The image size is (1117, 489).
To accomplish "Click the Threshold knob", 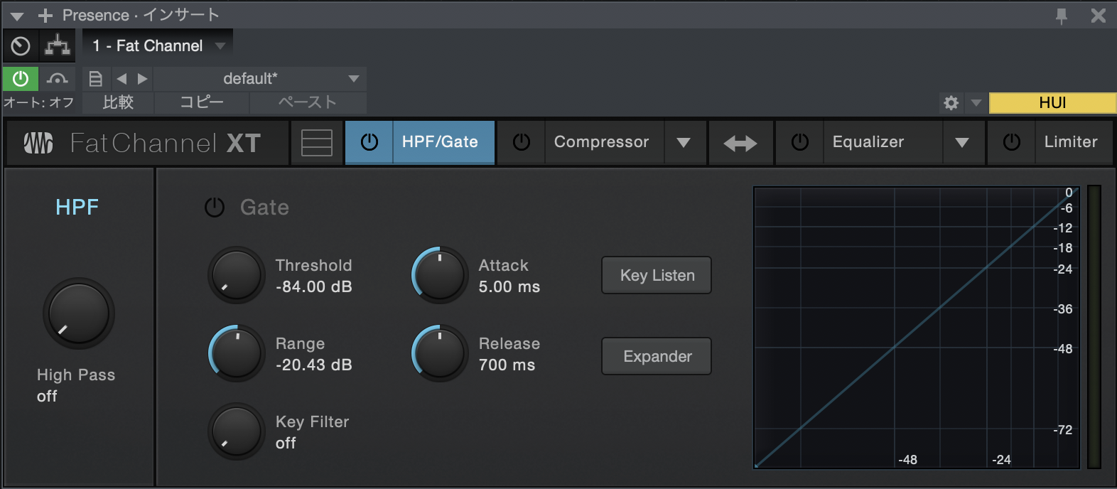I will click(237, 275).
